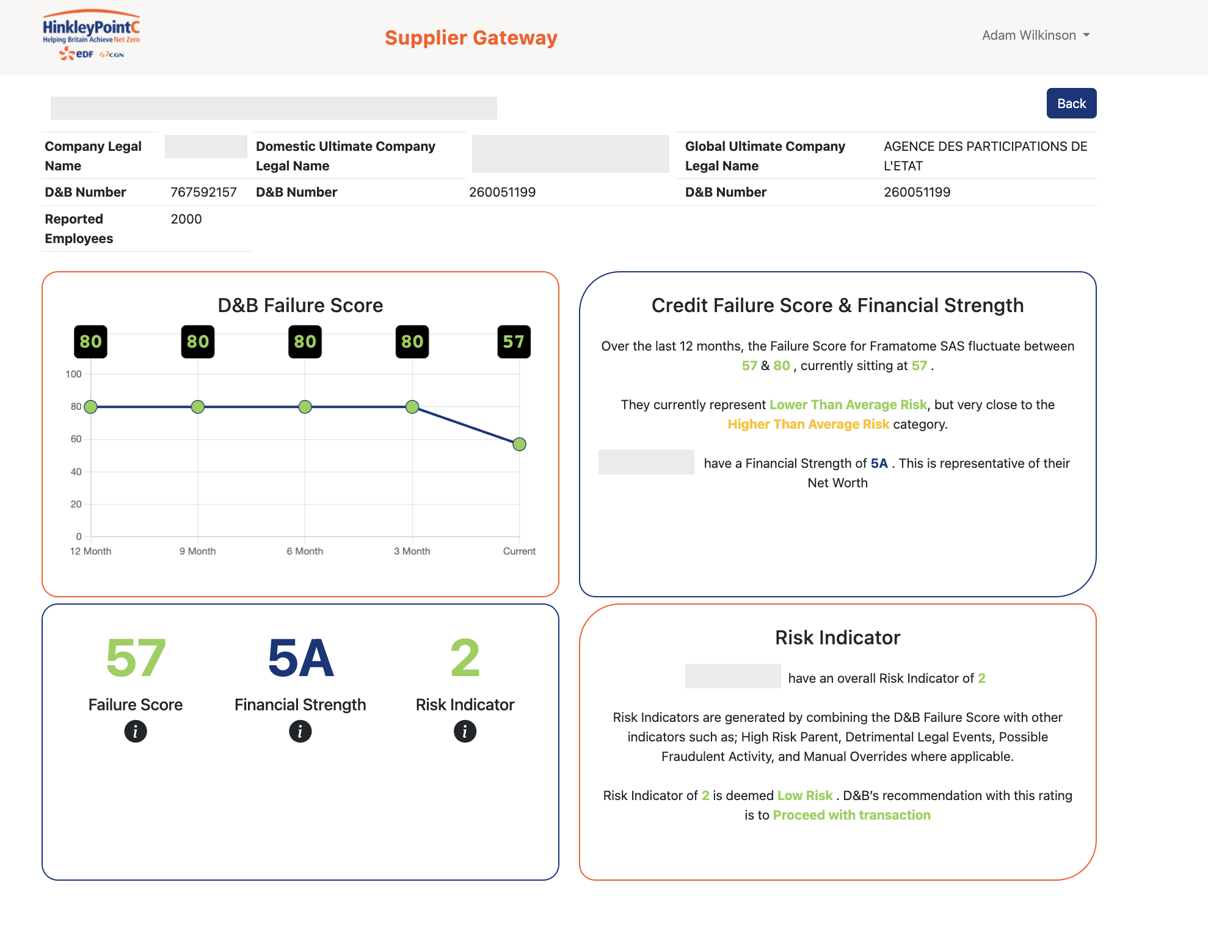Screen dimensions: 1208x932
Task: Click Reported Employees value 2000
Action: click(x=186, y=219)
